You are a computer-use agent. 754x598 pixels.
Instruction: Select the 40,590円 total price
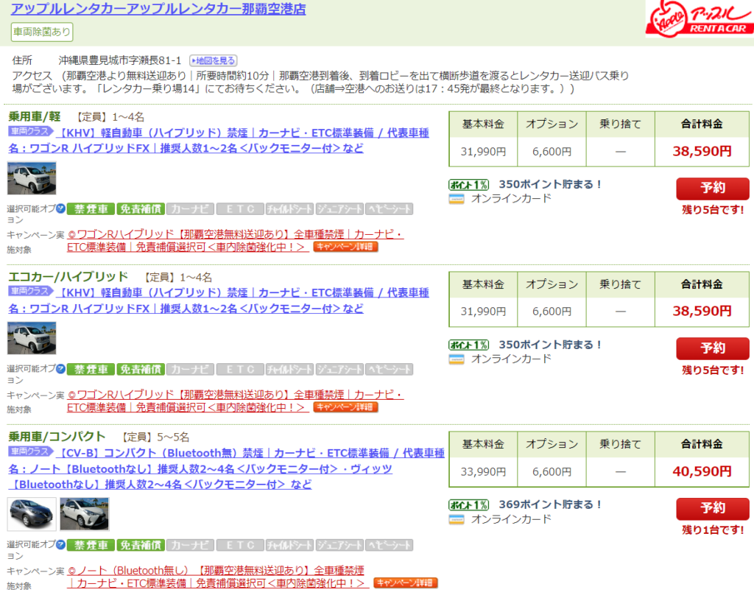(x=702, y=471)
